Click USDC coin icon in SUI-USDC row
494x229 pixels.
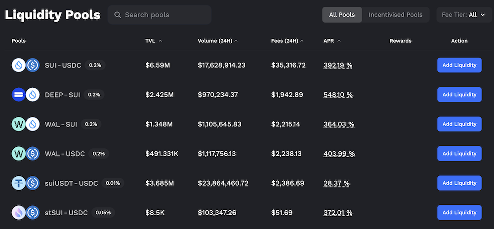point(33,65)
